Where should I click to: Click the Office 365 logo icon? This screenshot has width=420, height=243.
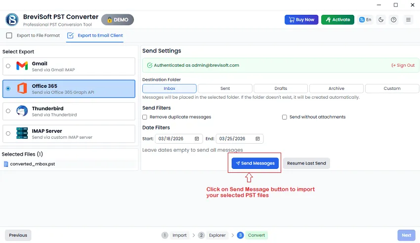point(22,88)
